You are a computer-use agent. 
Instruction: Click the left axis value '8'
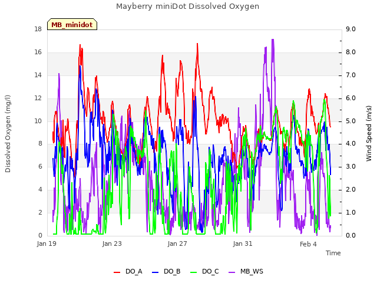coord(40,144)
